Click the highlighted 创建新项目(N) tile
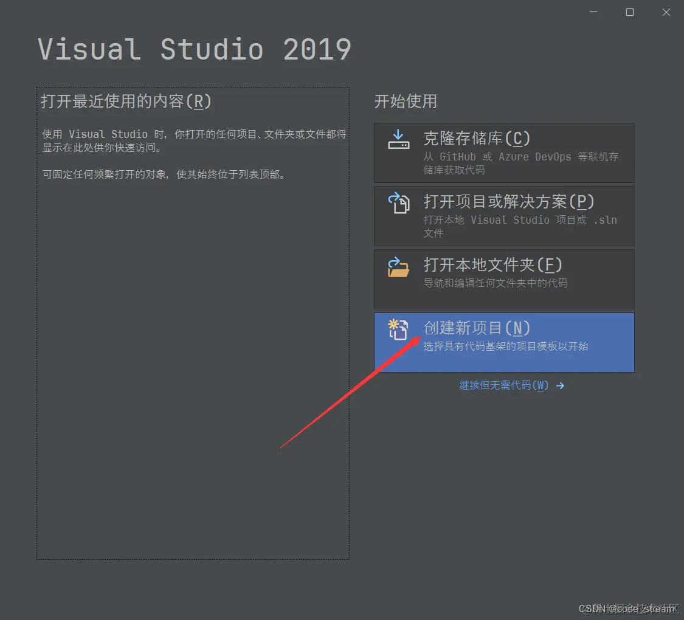This screenshot has height=620, width=684. 504,342
